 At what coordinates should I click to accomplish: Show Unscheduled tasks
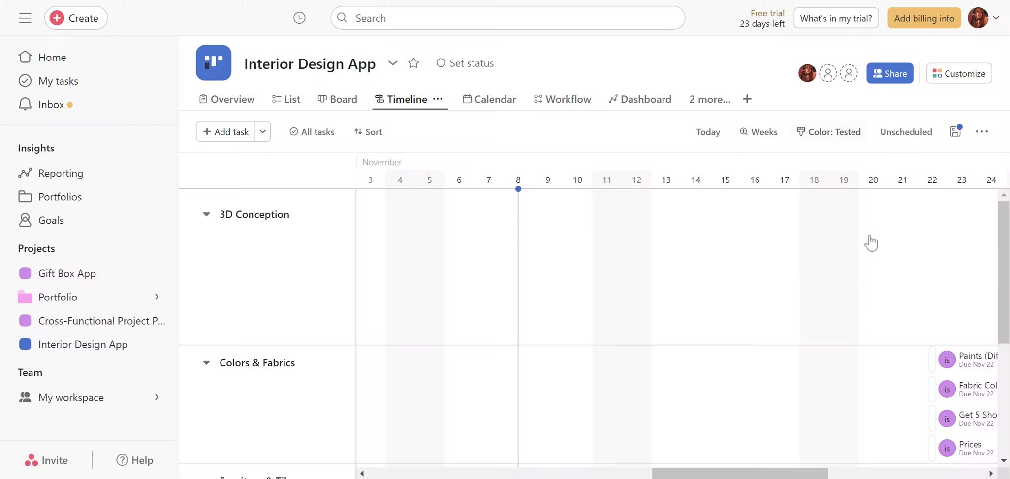click(906, 132)
